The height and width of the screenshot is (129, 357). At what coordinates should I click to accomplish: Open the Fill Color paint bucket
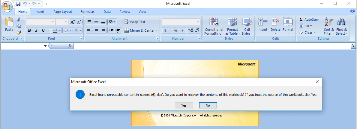click(x=66, y=30)
